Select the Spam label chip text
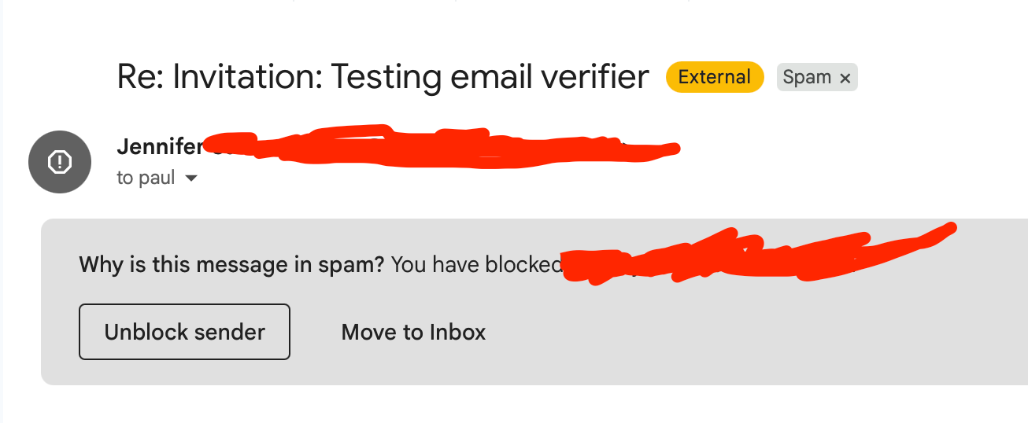The width and height of the screenshot is (1028, 423). click(x=807, y=77)
